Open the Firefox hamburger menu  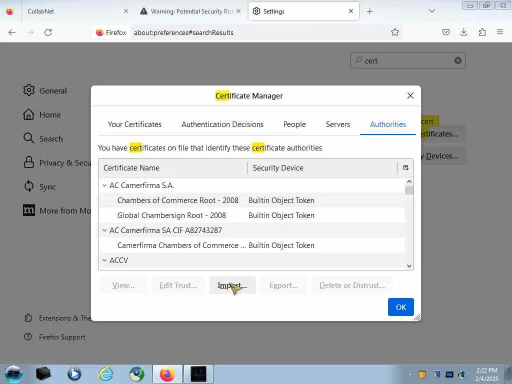(499, 32)
